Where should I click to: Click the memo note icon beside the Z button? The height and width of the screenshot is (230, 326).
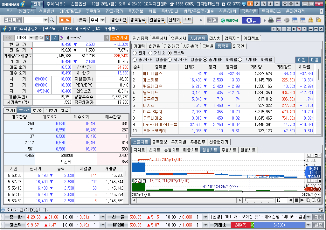tap(61, 38)
